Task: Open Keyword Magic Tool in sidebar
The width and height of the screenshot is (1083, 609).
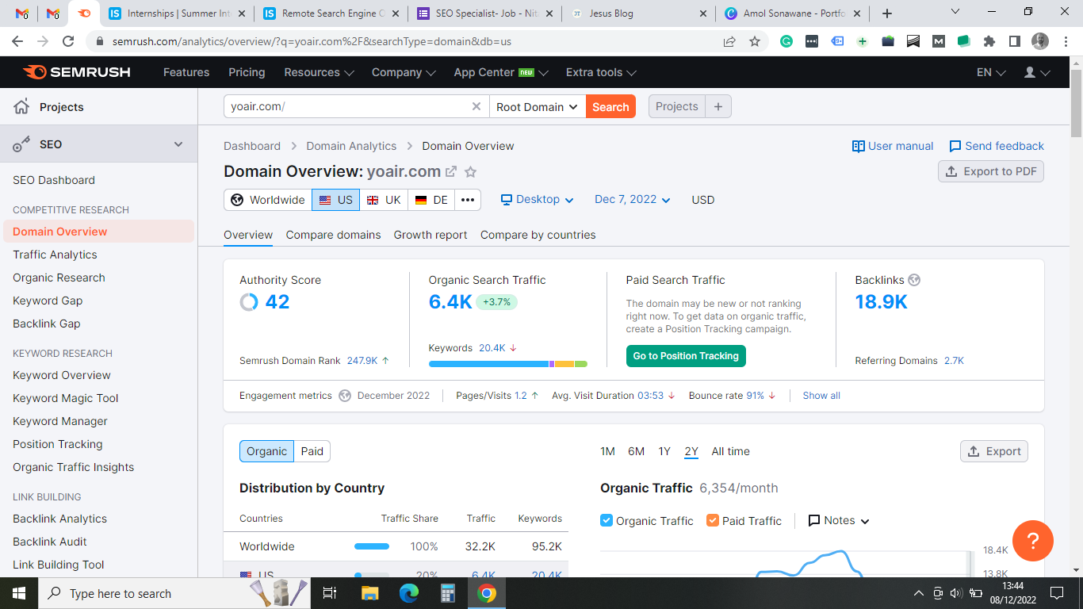Action: coord(66,398)
